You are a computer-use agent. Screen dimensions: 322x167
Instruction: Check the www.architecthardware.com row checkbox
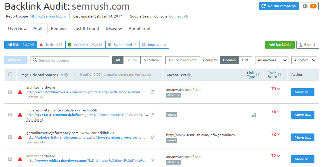point(10,159)
